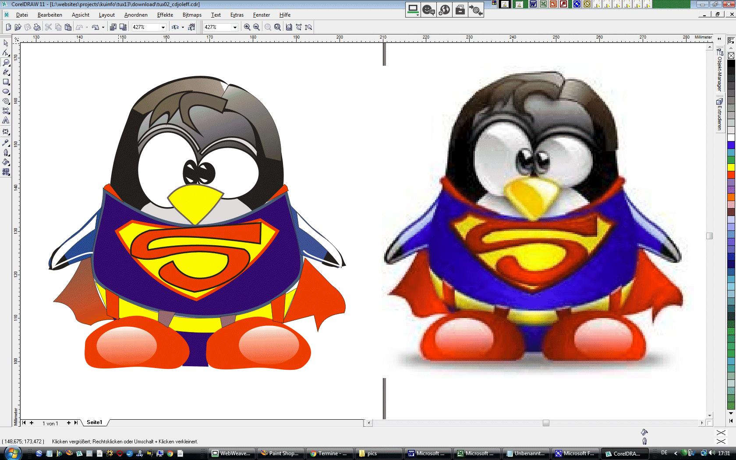Click the Import icon
The image size is (736, 460).
click(113, 27)
